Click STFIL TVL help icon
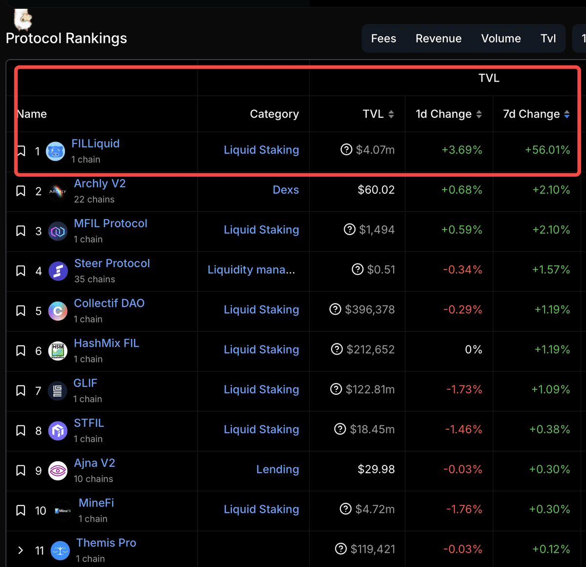The height and width of the screenshot is (567, 586). [x=340, y=429]
